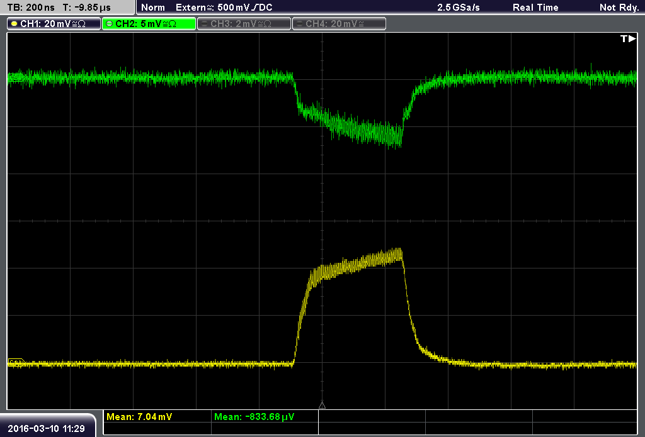Click the Real Time acquisition mode label
This screenshot has height=437, width=645.
tap(535, 8)
